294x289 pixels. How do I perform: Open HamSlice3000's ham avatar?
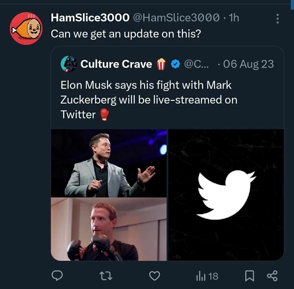[26, 28]
